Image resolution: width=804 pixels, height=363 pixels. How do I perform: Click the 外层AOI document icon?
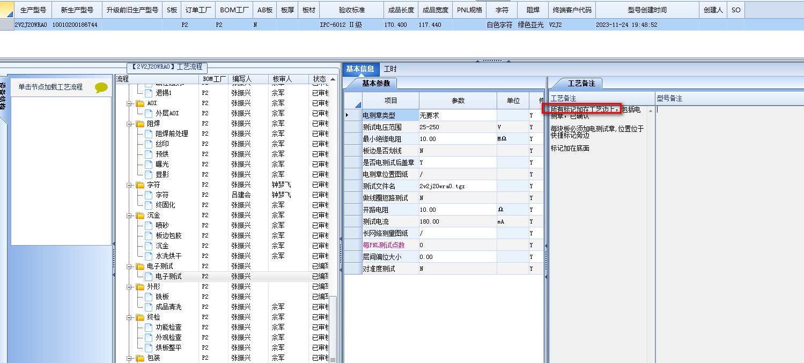(x=149, y=114)
